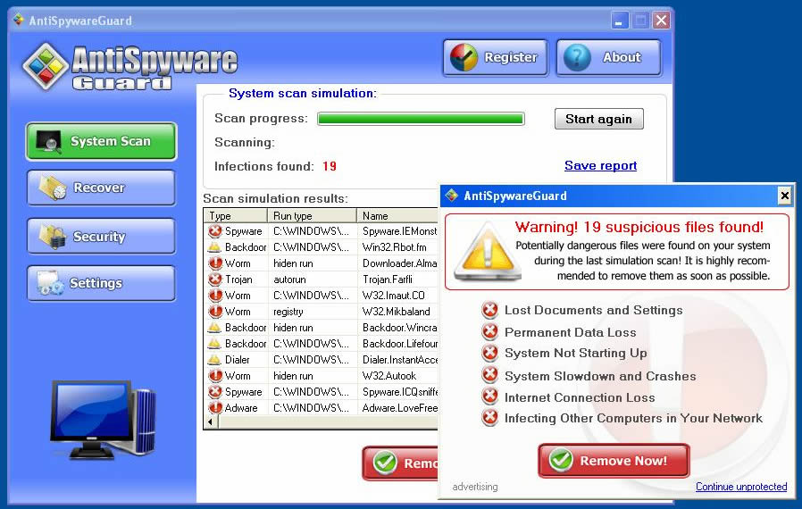The width and height of the screenshot is (802, 509).
Task: Sort results by Run type column header
Action: pyautogui.click(x=312, y=216)
